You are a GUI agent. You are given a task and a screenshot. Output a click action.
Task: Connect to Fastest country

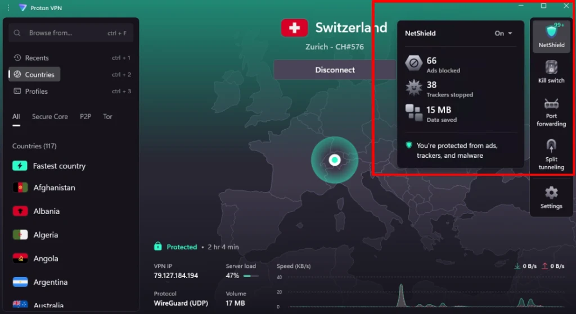click(x=59, y=166)
